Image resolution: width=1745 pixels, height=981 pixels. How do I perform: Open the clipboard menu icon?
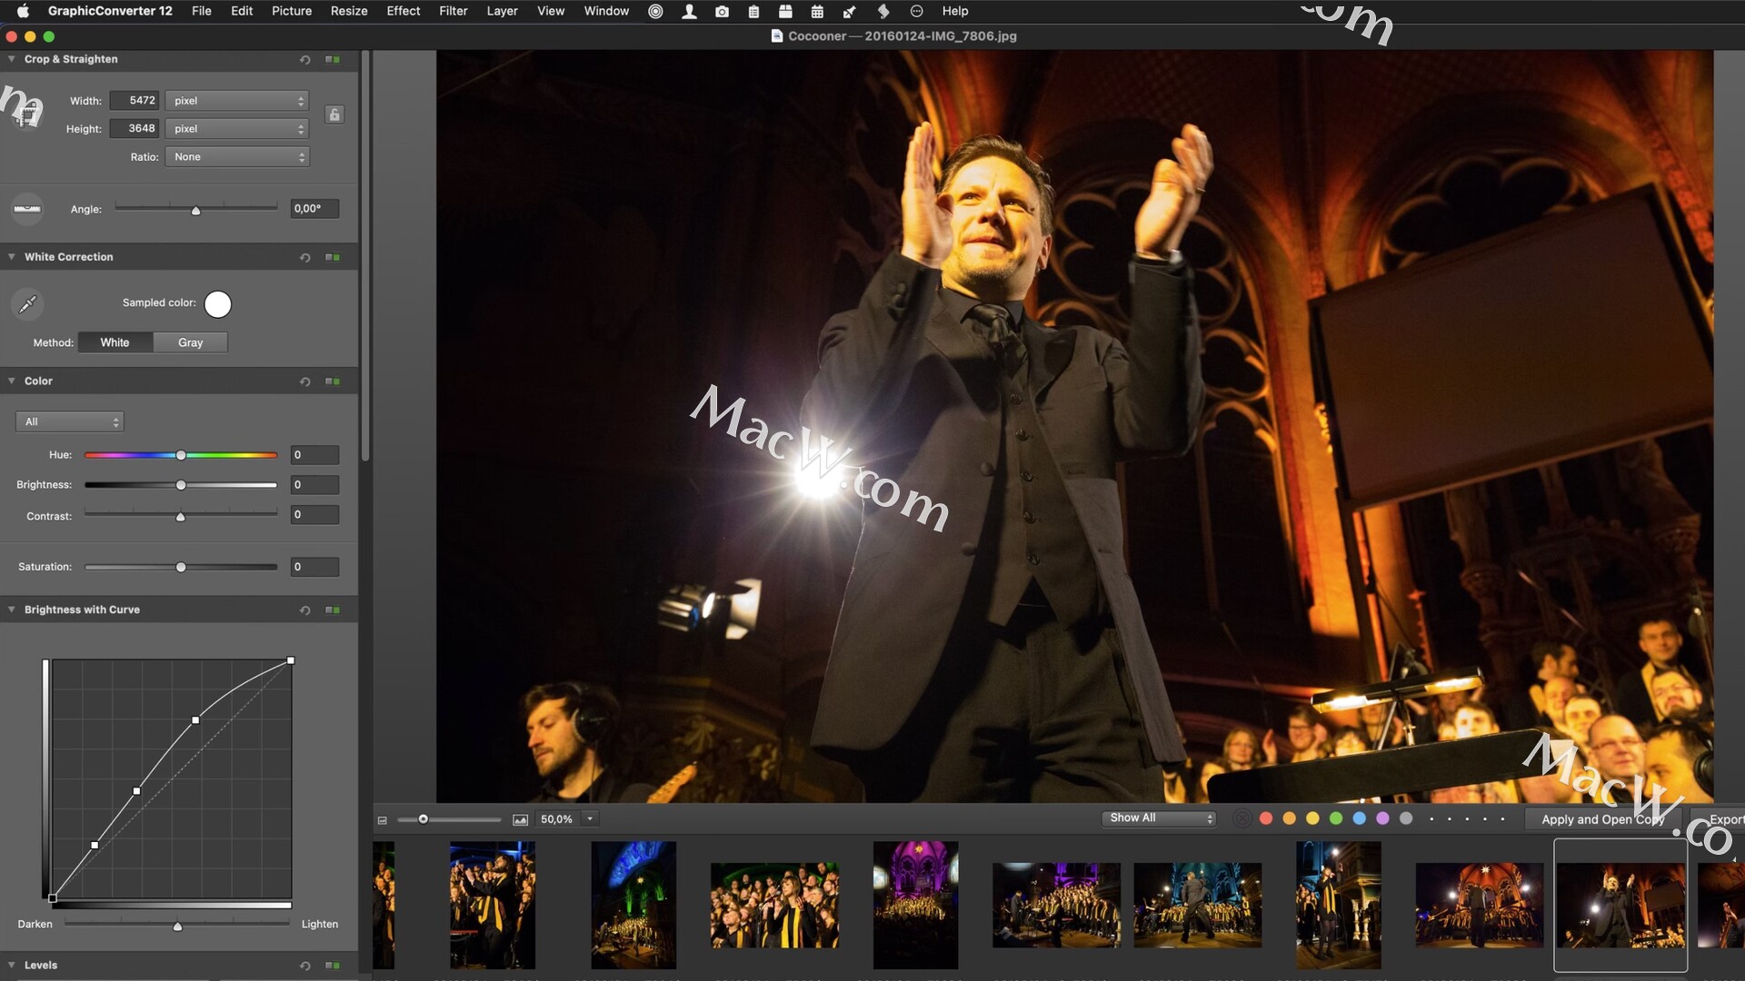point(753,11)
